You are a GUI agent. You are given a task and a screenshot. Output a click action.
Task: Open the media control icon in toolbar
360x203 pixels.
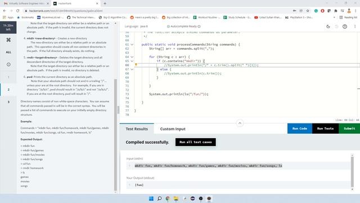(342, 11)
